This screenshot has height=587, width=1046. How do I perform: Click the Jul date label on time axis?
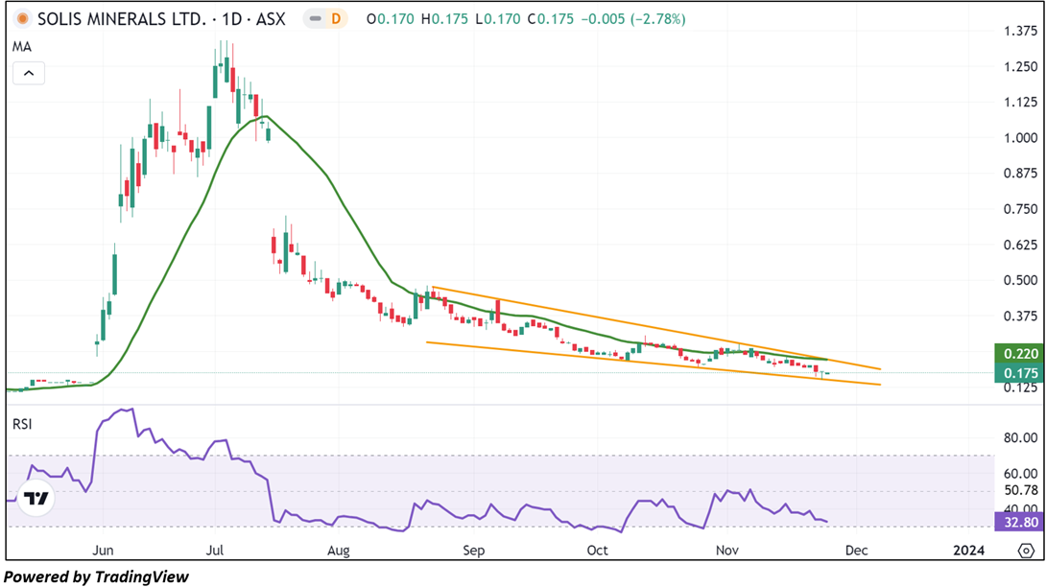click(215, 551)
